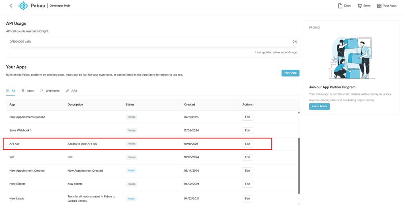Click the 10/18/2024 created date
Viewport: 404px width, 205px height.
[191, 144]
